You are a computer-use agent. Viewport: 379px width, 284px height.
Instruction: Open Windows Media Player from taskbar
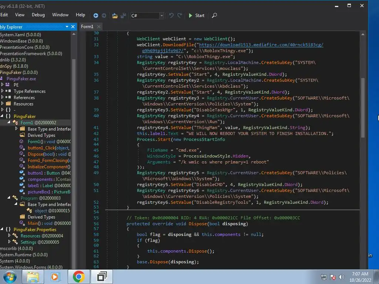tap(55, 277)
